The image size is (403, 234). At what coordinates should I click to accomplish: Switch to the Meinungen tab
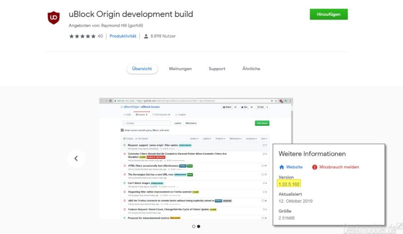[x=180, y=68]
